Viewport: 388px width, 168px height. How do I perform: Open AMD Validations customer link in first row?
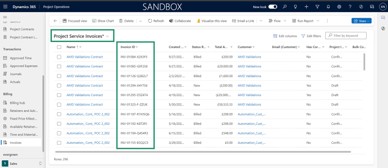pos(249,57)
